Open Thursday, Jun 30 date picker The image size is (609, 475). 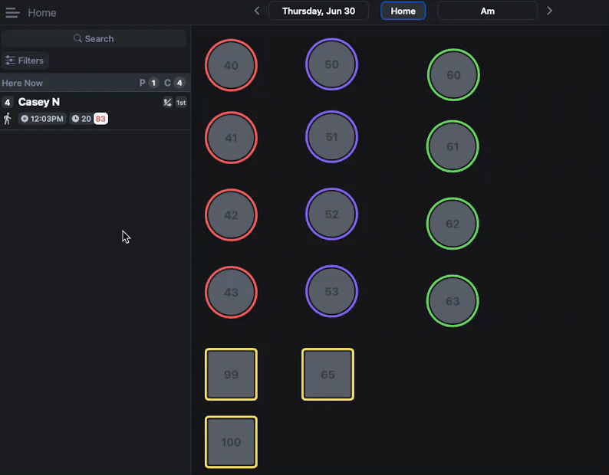[318, 11]
